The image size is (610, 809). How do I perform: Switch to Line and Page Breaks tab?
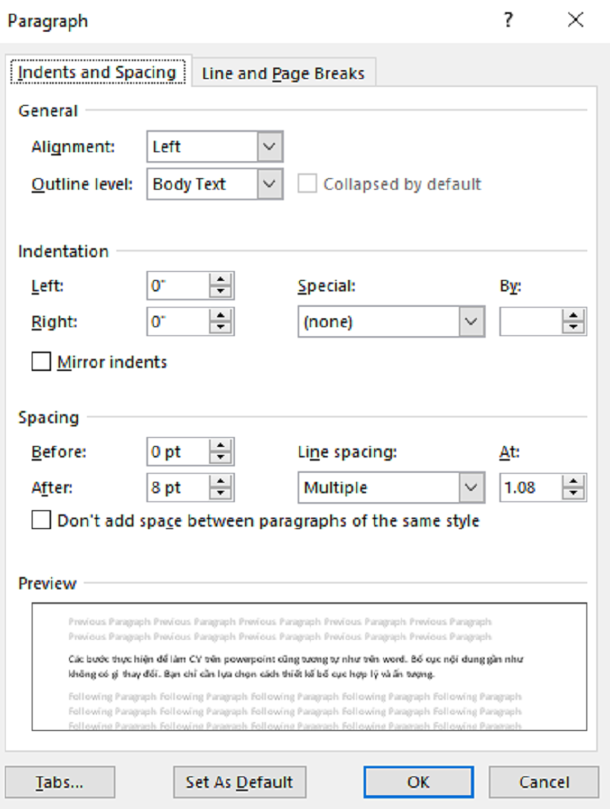283,73
